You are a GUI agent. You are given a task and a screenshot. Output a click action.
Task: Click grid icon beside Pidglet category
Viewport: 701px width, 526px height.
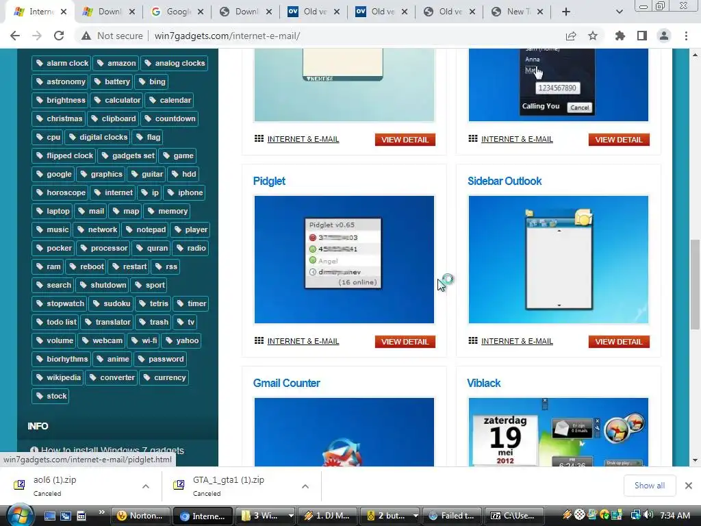[259, 341]
